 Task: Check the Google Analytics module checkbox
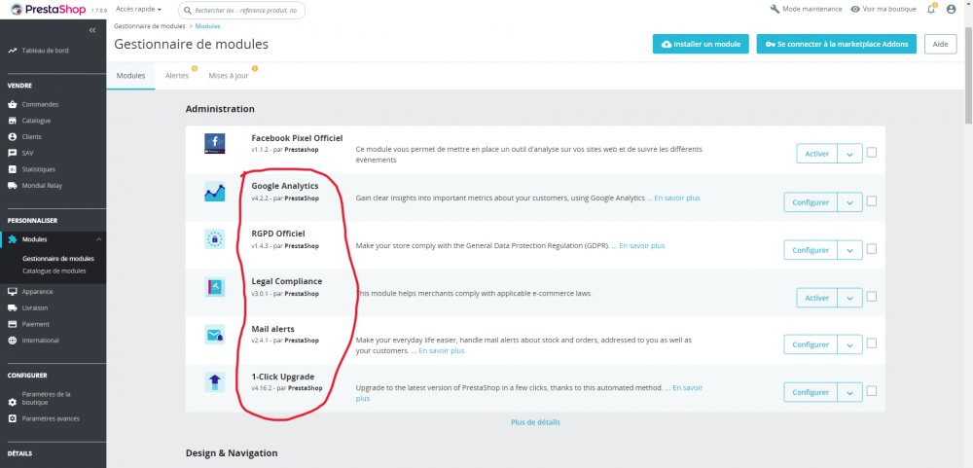[872, 201]
